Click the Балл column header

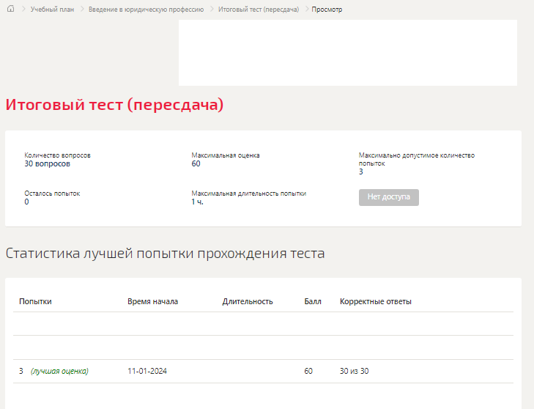(313, 301)
